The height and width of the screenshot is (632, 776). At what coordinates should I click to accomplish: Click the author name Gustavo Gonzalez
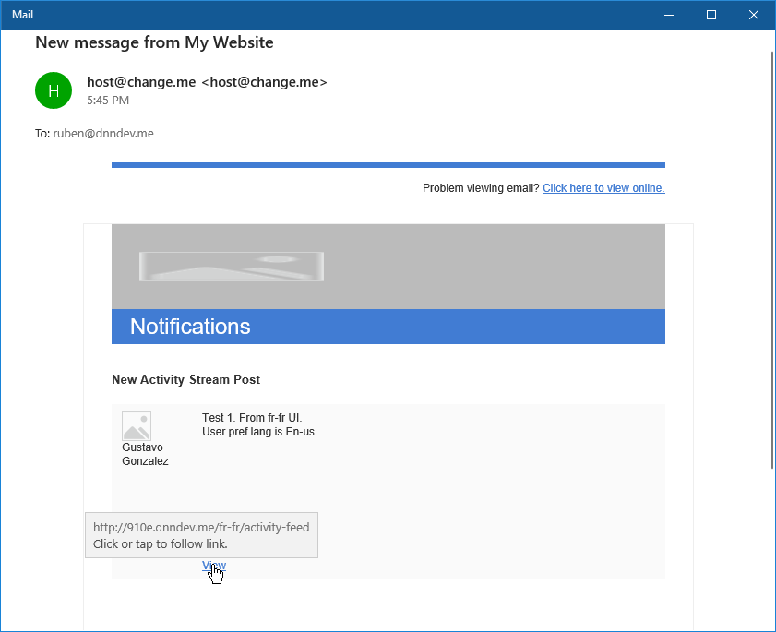point(145,454)
